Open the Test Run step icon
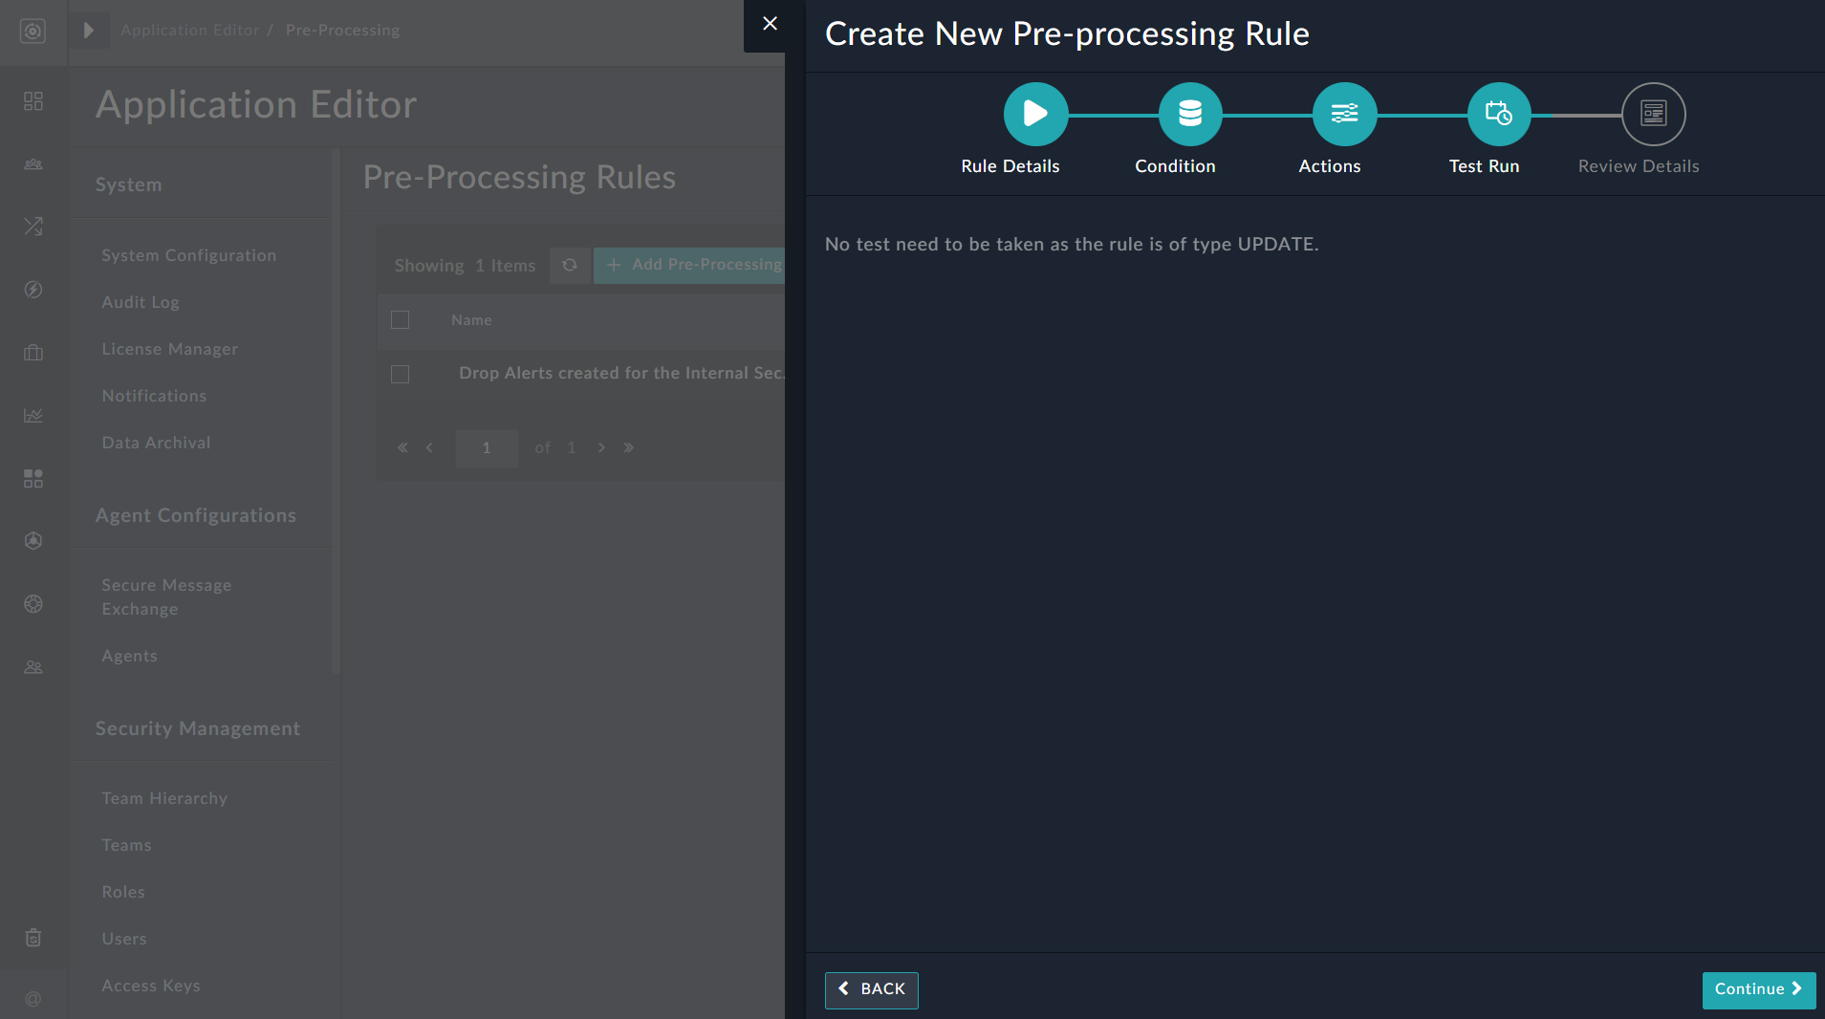Viewport: 1825px width, 1019px height. (x=1497, y=114)
